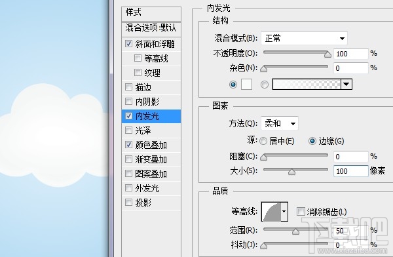This screenshot has height=257, width=393.
Task: Click the 范围 value field
Action: [x=351, y=231]
